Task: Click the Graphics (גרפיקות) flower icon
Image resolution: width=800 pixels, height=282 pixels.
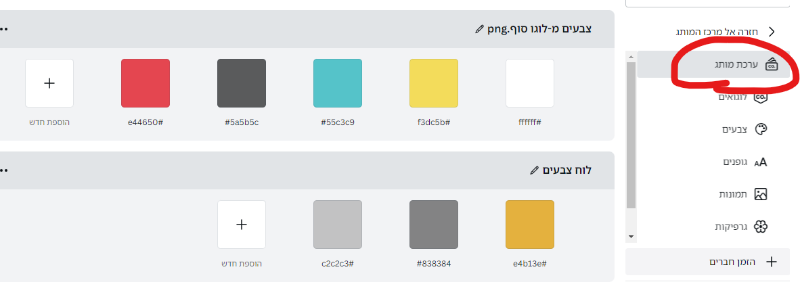Action: (x=761, y=227)
